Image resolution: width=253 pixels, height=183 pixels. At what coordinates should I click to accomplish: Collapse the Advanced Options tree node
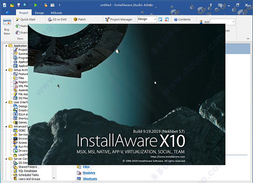6,126
